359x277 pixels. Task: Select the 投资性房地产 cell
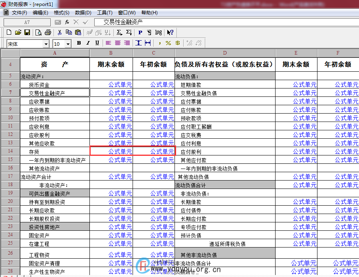pyautogui.click(x=55, y=227)
